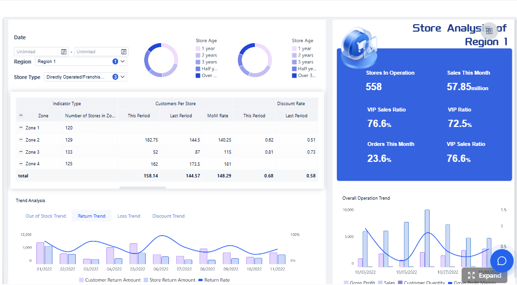
Task: Click the purple Customer Return Amount color swatch
Action: pos(82,280)
